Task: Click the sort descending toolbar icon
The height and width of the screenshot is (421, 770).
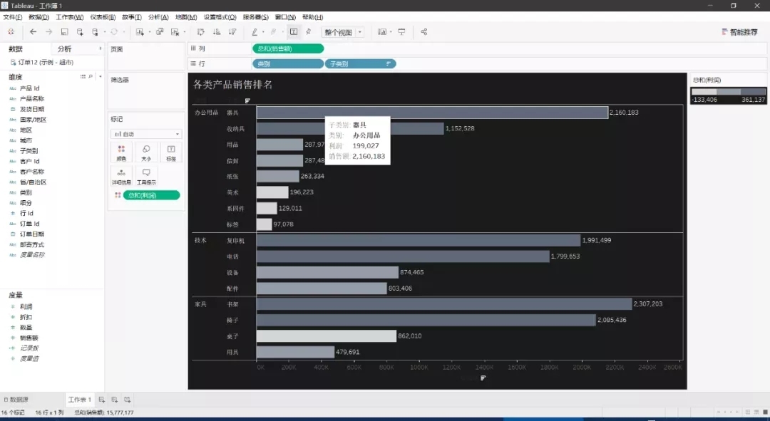Action: click(232, 32)
